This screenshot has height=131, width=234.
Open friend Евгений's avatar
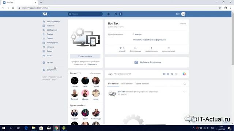(75, 93)
